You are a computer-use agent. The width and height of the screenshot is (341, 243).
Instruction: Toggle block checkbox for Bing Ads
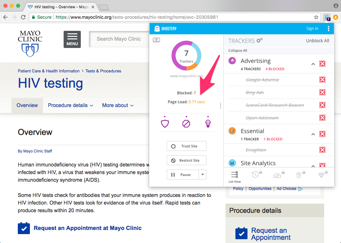322,92
